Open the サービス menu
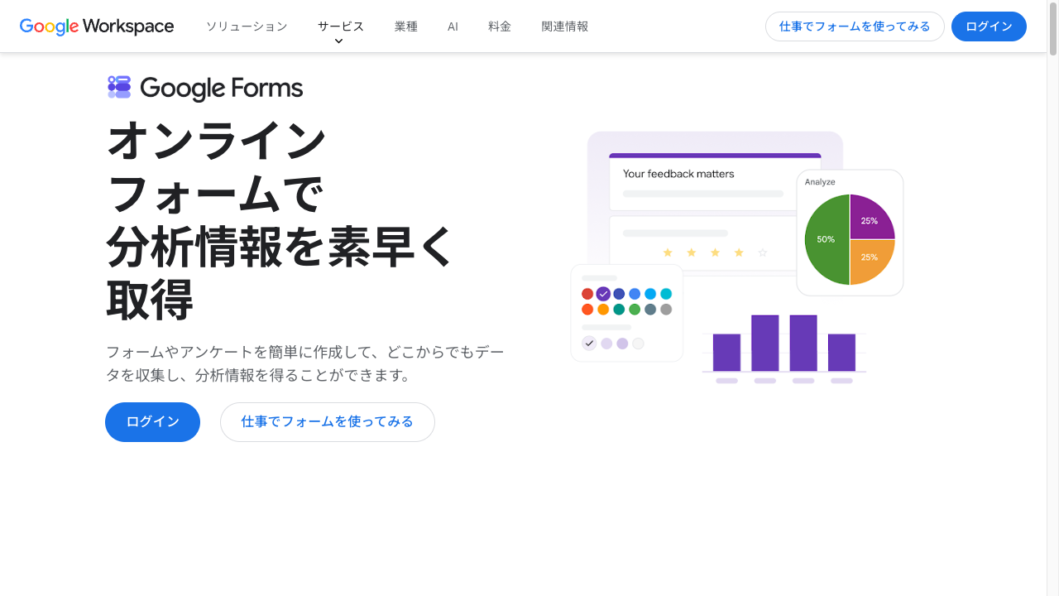 [x=341, y=26]
